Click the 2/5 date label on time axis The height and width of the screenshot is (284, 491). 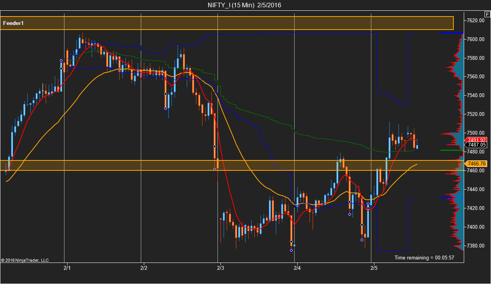tap(374, 267)
